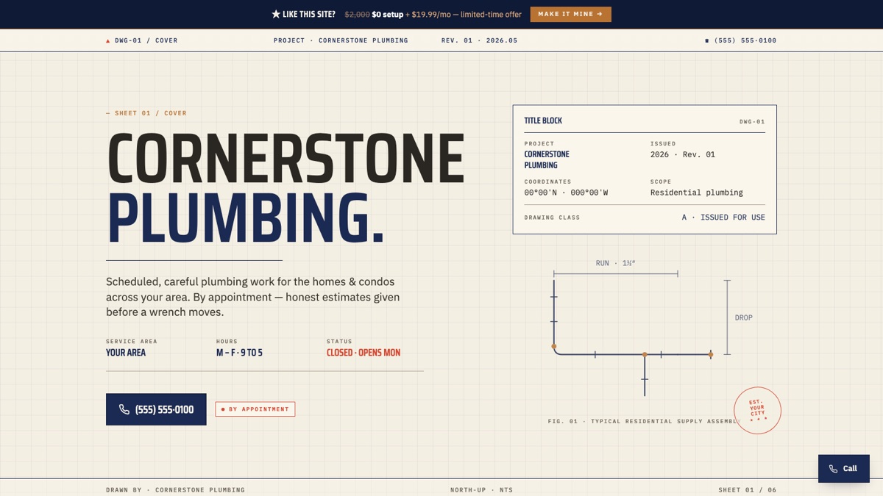The width and height of the screenshot is (883, 496).
Task: Click the red dot in BY APPOINTMENT badge
Action: (223, 409)
